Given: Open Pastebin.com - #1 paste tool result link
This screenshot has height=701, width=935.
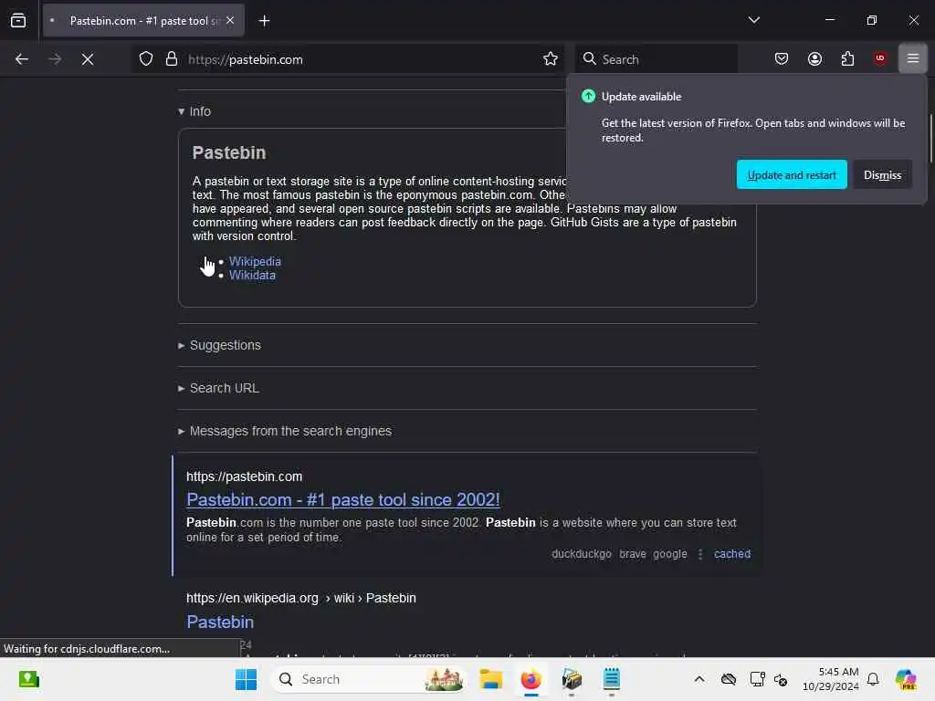Looking at the screenshot, I should (343, 499).
